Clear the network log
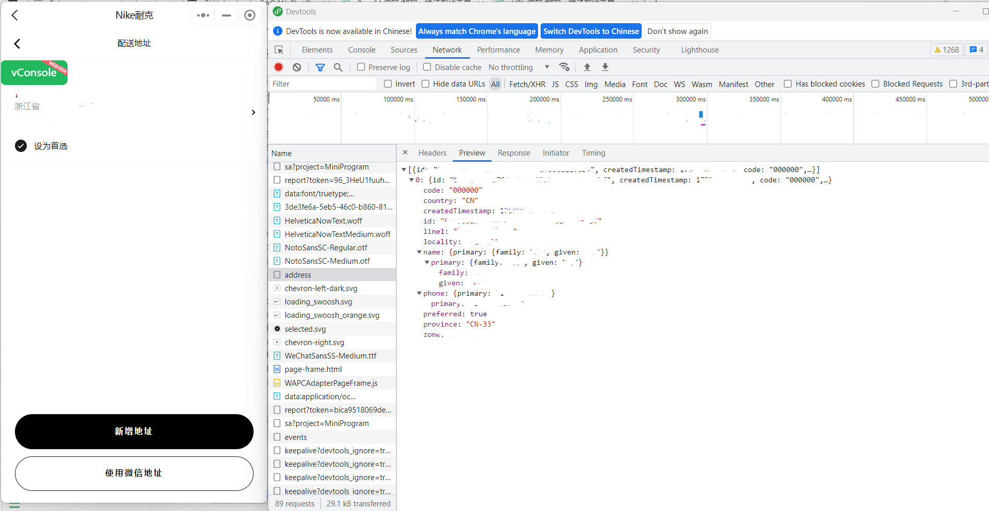The height and width of the screenshot is (511, 989). pos(297,67)
